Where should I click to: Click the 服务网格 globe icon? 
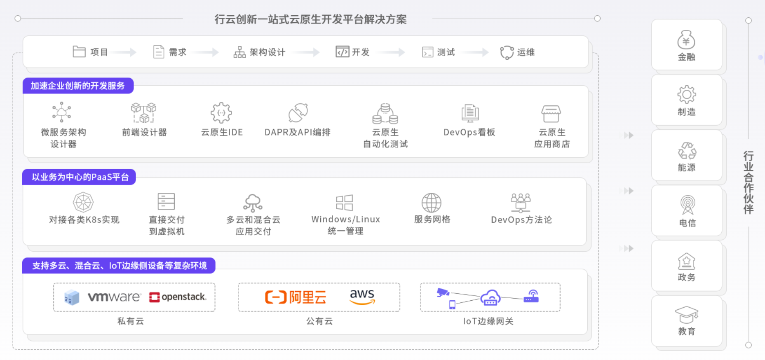pyautogui.click(x=432, y=202)
